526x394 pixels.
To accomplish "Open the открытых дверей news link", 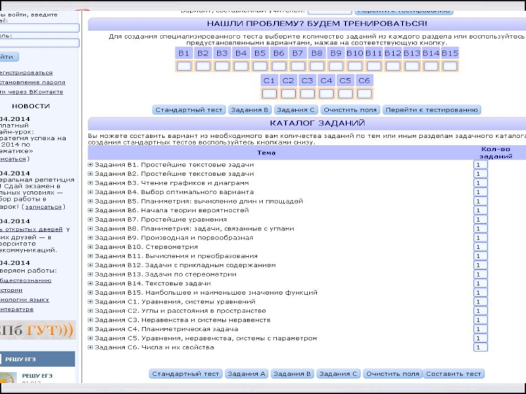I will click(x=31, y=229).
